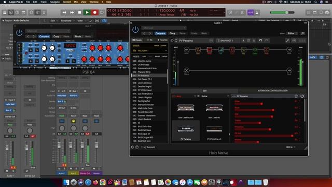The image size is (332, 187).
Task: Open the SNAPSHOT 1 dropdown
Action: coord(228,41)
